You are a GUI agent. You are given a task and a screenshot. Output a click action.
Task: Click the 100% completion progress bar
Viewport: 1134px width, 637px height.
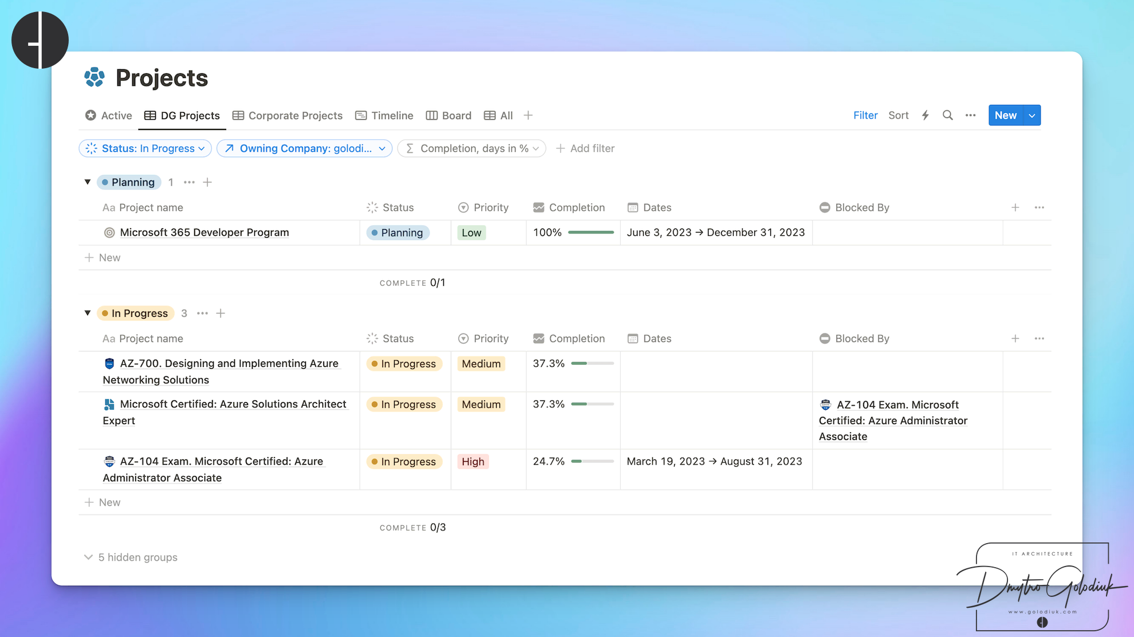tap(591, 233)
